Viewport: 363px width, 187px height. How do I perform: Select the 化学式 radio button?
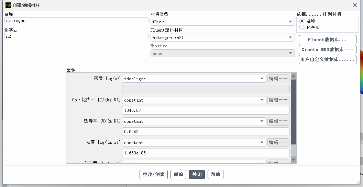coord(302,27)
